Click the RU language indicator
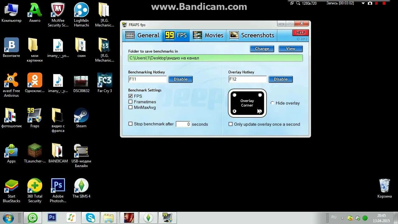This screenshot has width=398, height=224. (334, 217)
